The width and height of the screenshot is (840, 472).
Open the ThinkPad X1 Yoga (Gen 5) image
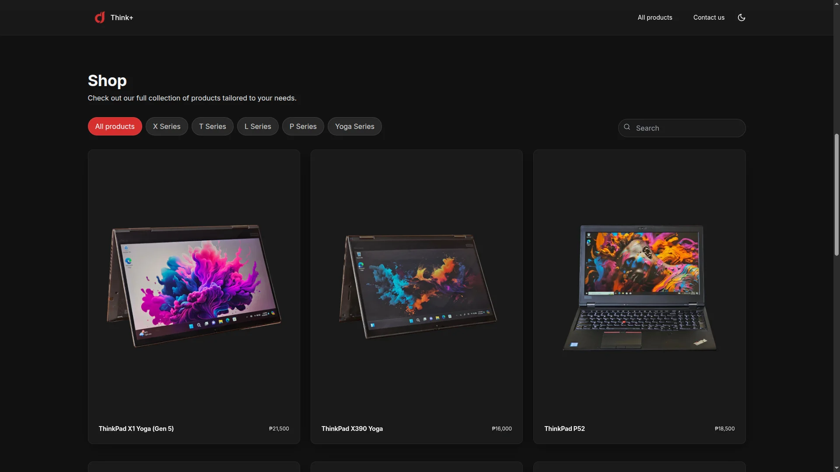[194, 286]
